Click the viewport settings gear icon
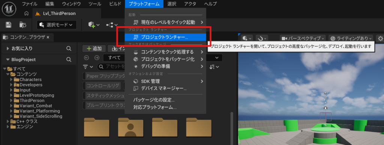 tap(380, 38)
